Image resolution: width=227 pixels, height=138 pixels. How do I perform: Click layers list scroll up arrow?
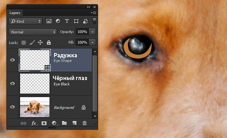[x=95, y=52]
